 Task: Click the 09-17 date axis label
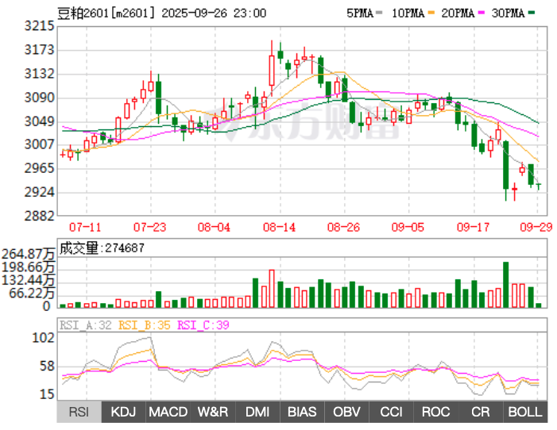pos(473,227)
